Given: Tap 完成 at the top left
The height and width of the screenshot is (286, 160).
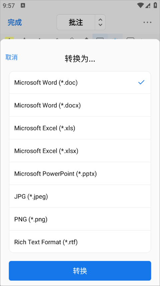Looking at the screenshot, I should (15, 22).
